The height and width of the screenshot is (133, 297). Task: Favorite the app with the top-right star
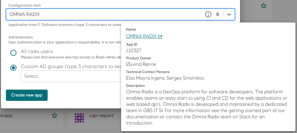tap(264, 6)
